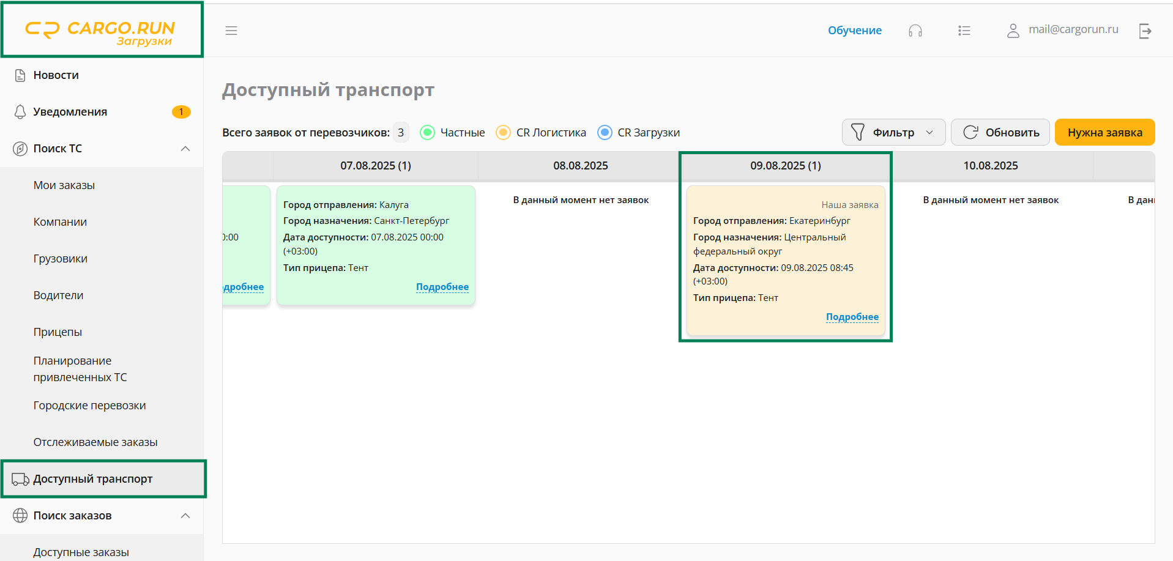Toggle the Частные radio filter

click(x=427, y=133)
